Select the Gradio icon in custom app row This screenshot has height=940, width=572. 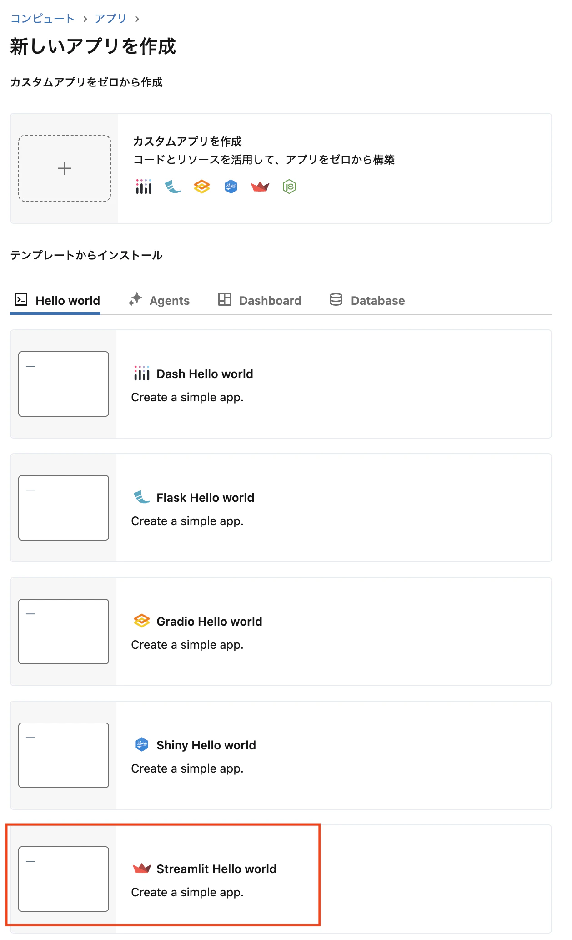[x=201, y=187]
